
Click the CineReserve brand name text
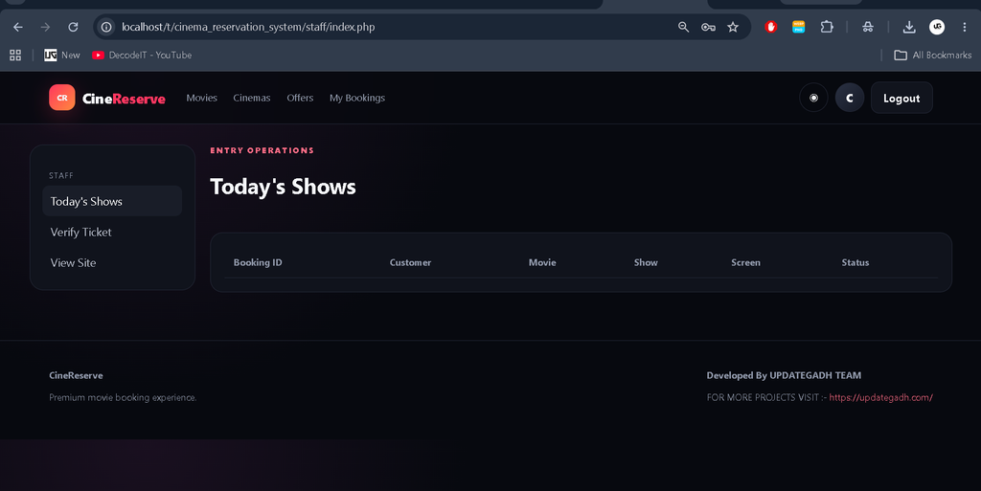(124, 98)
